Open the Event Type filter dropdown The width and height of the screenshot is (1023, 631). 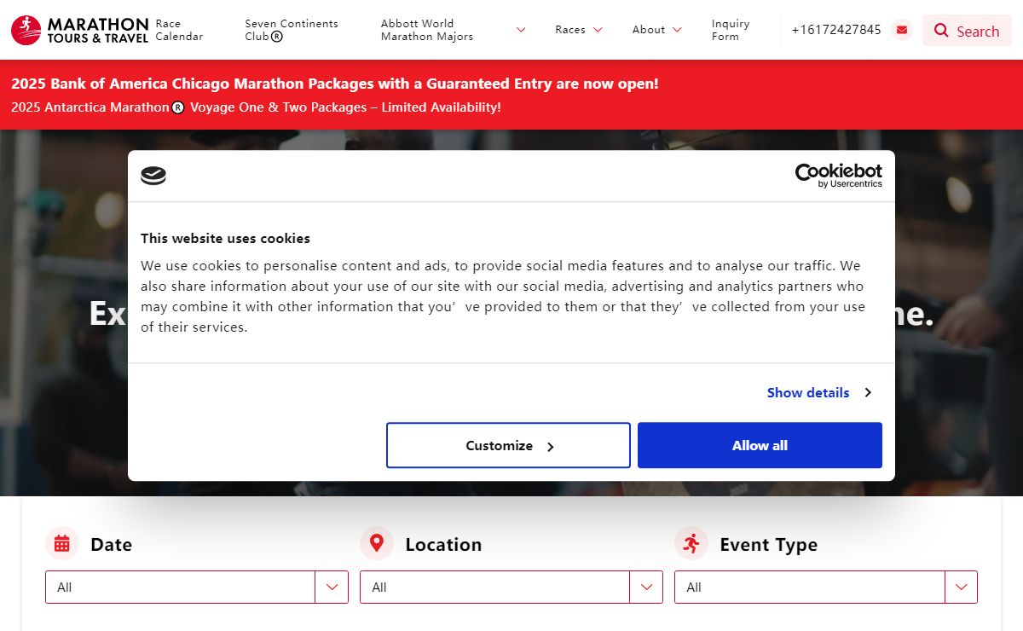pyautogui.click(x=826, y=587)
